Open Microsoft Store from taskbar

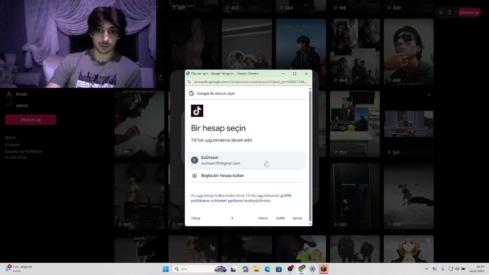coord(279,269)
